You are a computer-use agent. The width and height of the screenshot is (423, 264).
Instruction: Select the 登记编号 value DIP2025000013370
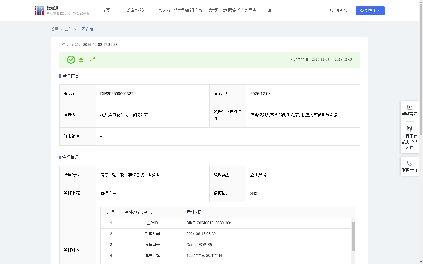point(117,94)
